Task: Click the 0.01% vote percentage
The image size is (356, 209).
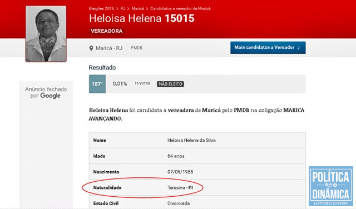Action: click(120, 84)
